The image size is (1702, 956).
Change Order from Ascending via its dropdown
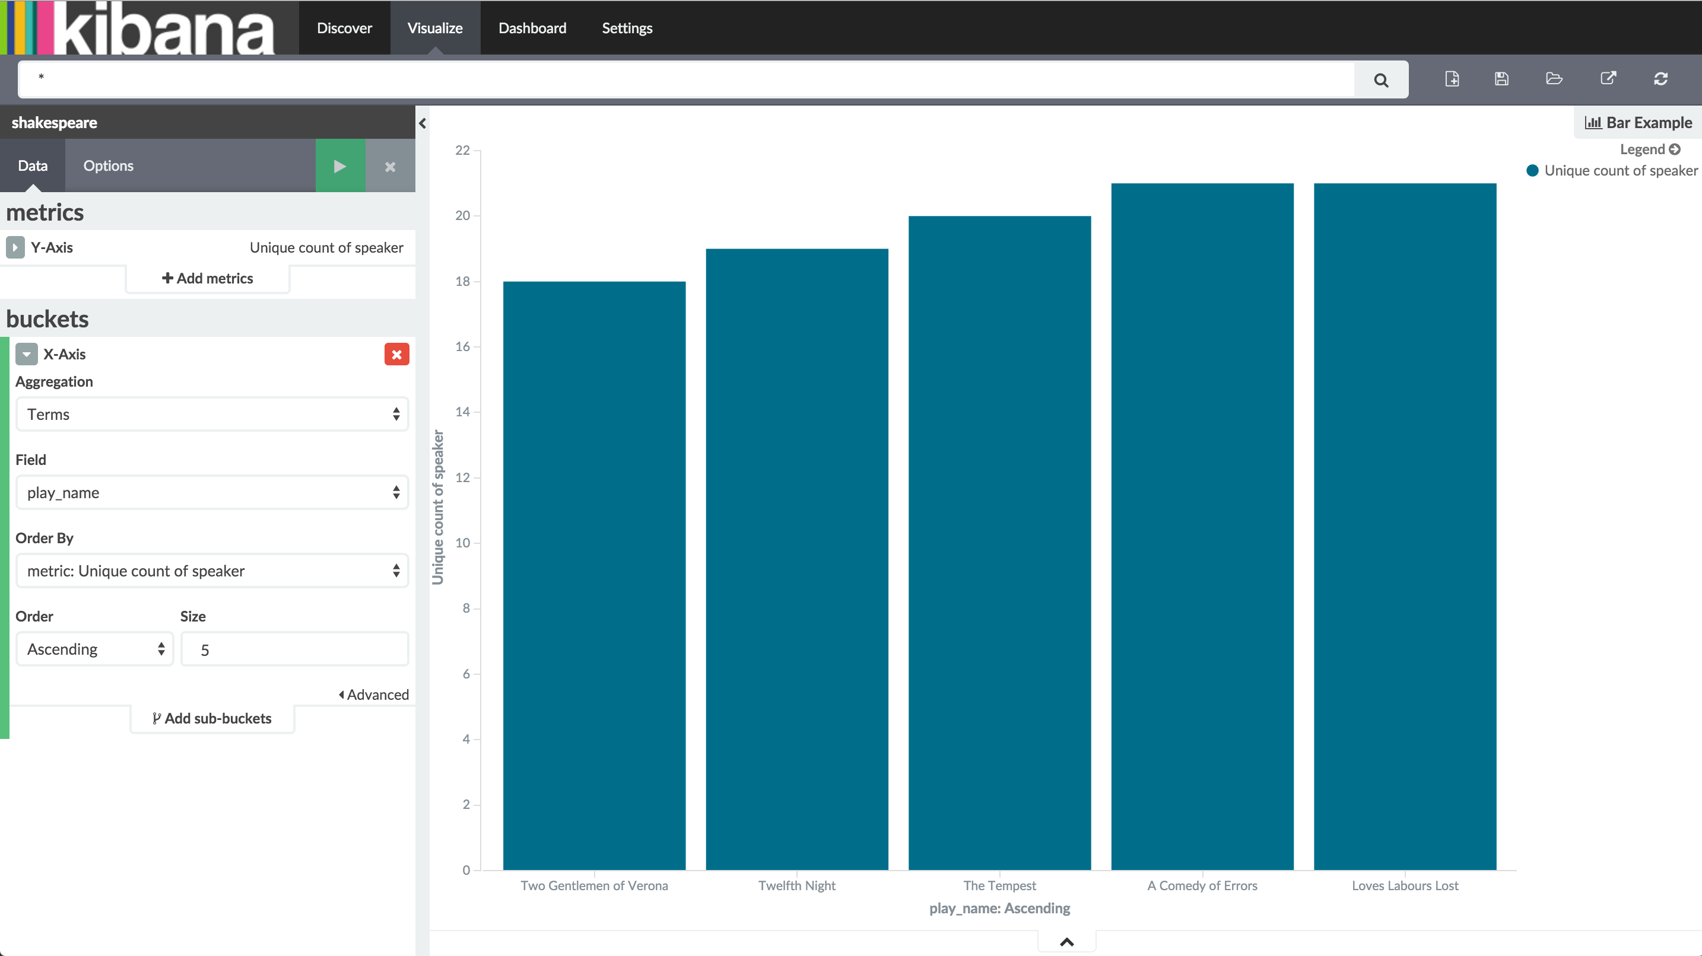click(94, 649)
